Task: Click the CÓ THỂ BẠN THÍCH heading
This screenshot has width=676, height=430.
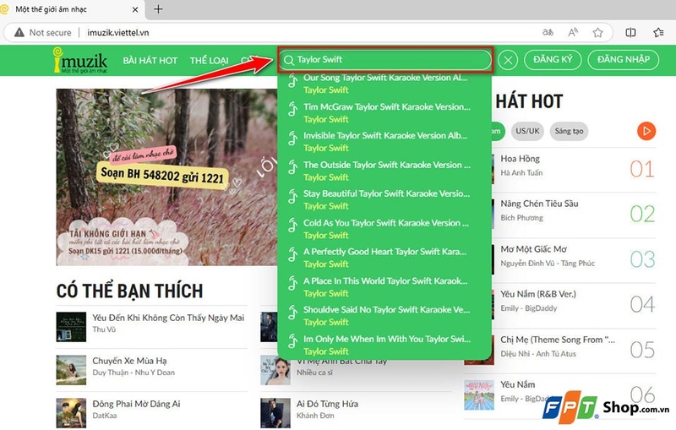Action: (130, 291)
